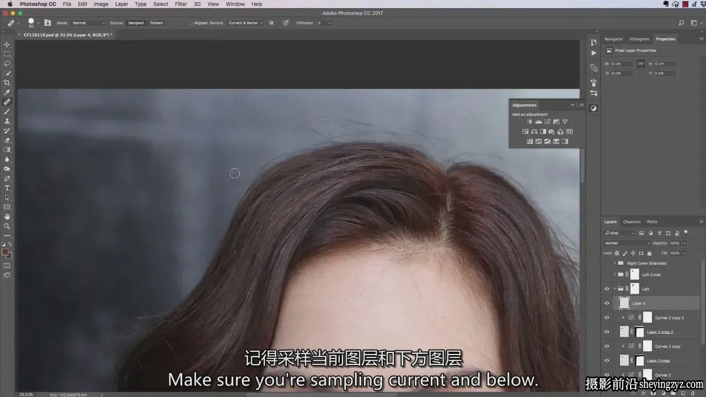Collapse the Left group
The width and height of the screenshot is (706, 397).
pyautogui.click(x=614, y=289)
